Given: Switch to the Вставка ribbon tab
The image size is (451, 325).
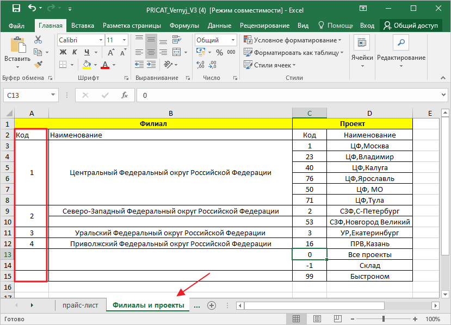Looking at the screenshot, I should point(83,26).
